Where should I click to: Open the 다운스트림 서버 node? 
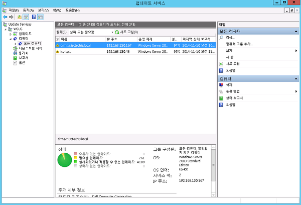30,48
